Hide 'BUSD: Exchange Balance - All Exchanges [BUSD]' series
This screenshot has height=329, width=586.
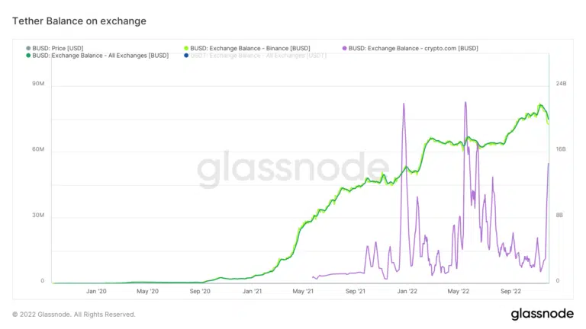pos(101,56)
